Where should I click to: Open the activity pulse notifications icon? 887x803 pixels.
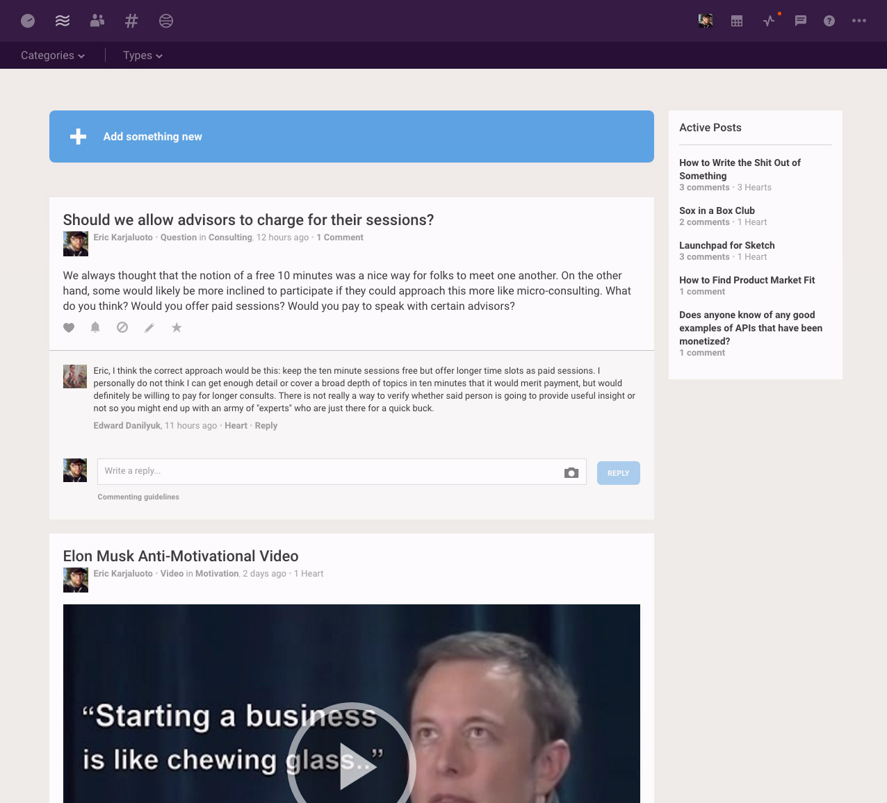click(x=769, y=21)
